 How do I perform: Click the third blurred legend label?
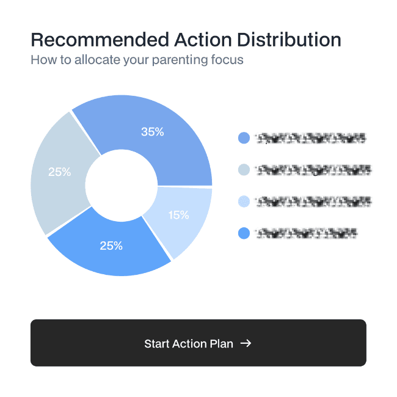pyautogui.click(x=314, y=202)
